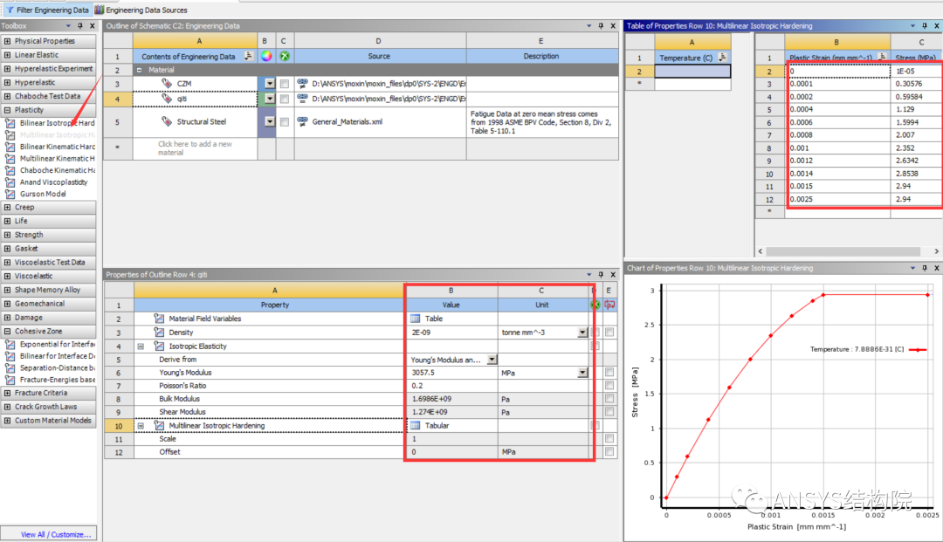Click the color wheel icon in column B header
The image size is (943, 542).
point(265,56)
